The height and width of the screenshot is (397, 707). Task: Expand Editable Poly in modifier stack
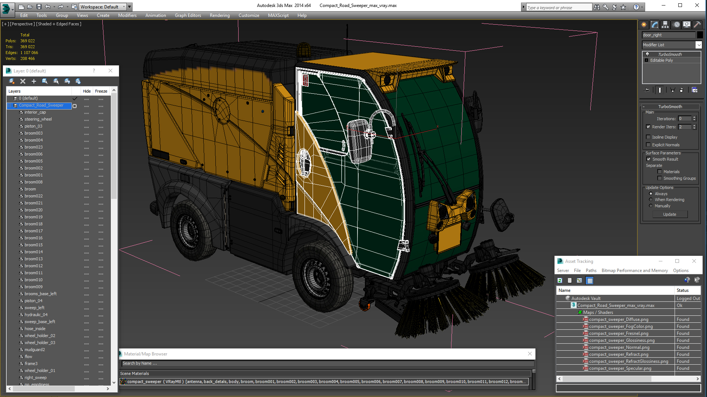pos(646,60)
